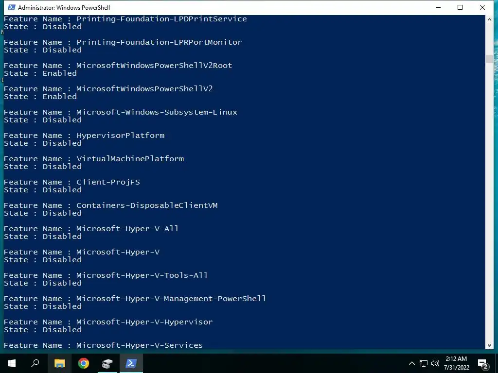Open volume control speaker icon
Image resolution: width=498 pixels, height=373 pixels.
(x=435, y=363)
